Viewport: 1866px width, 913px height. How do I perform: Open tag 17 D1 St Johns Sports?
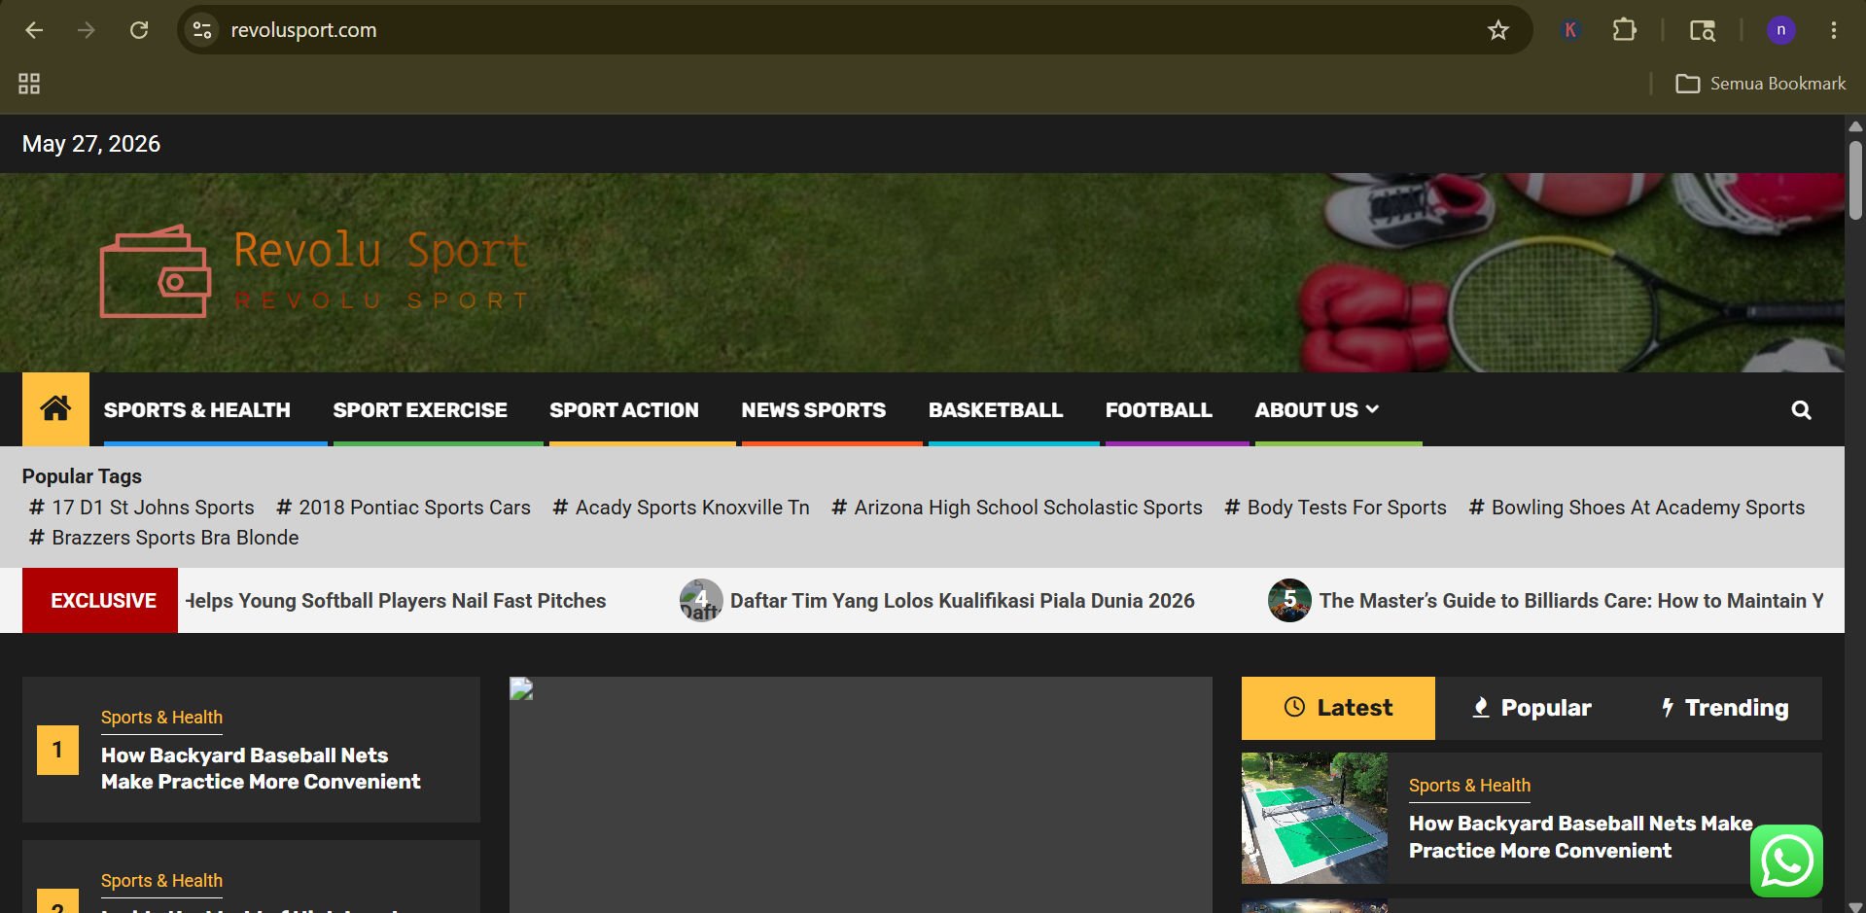[142, 508]
